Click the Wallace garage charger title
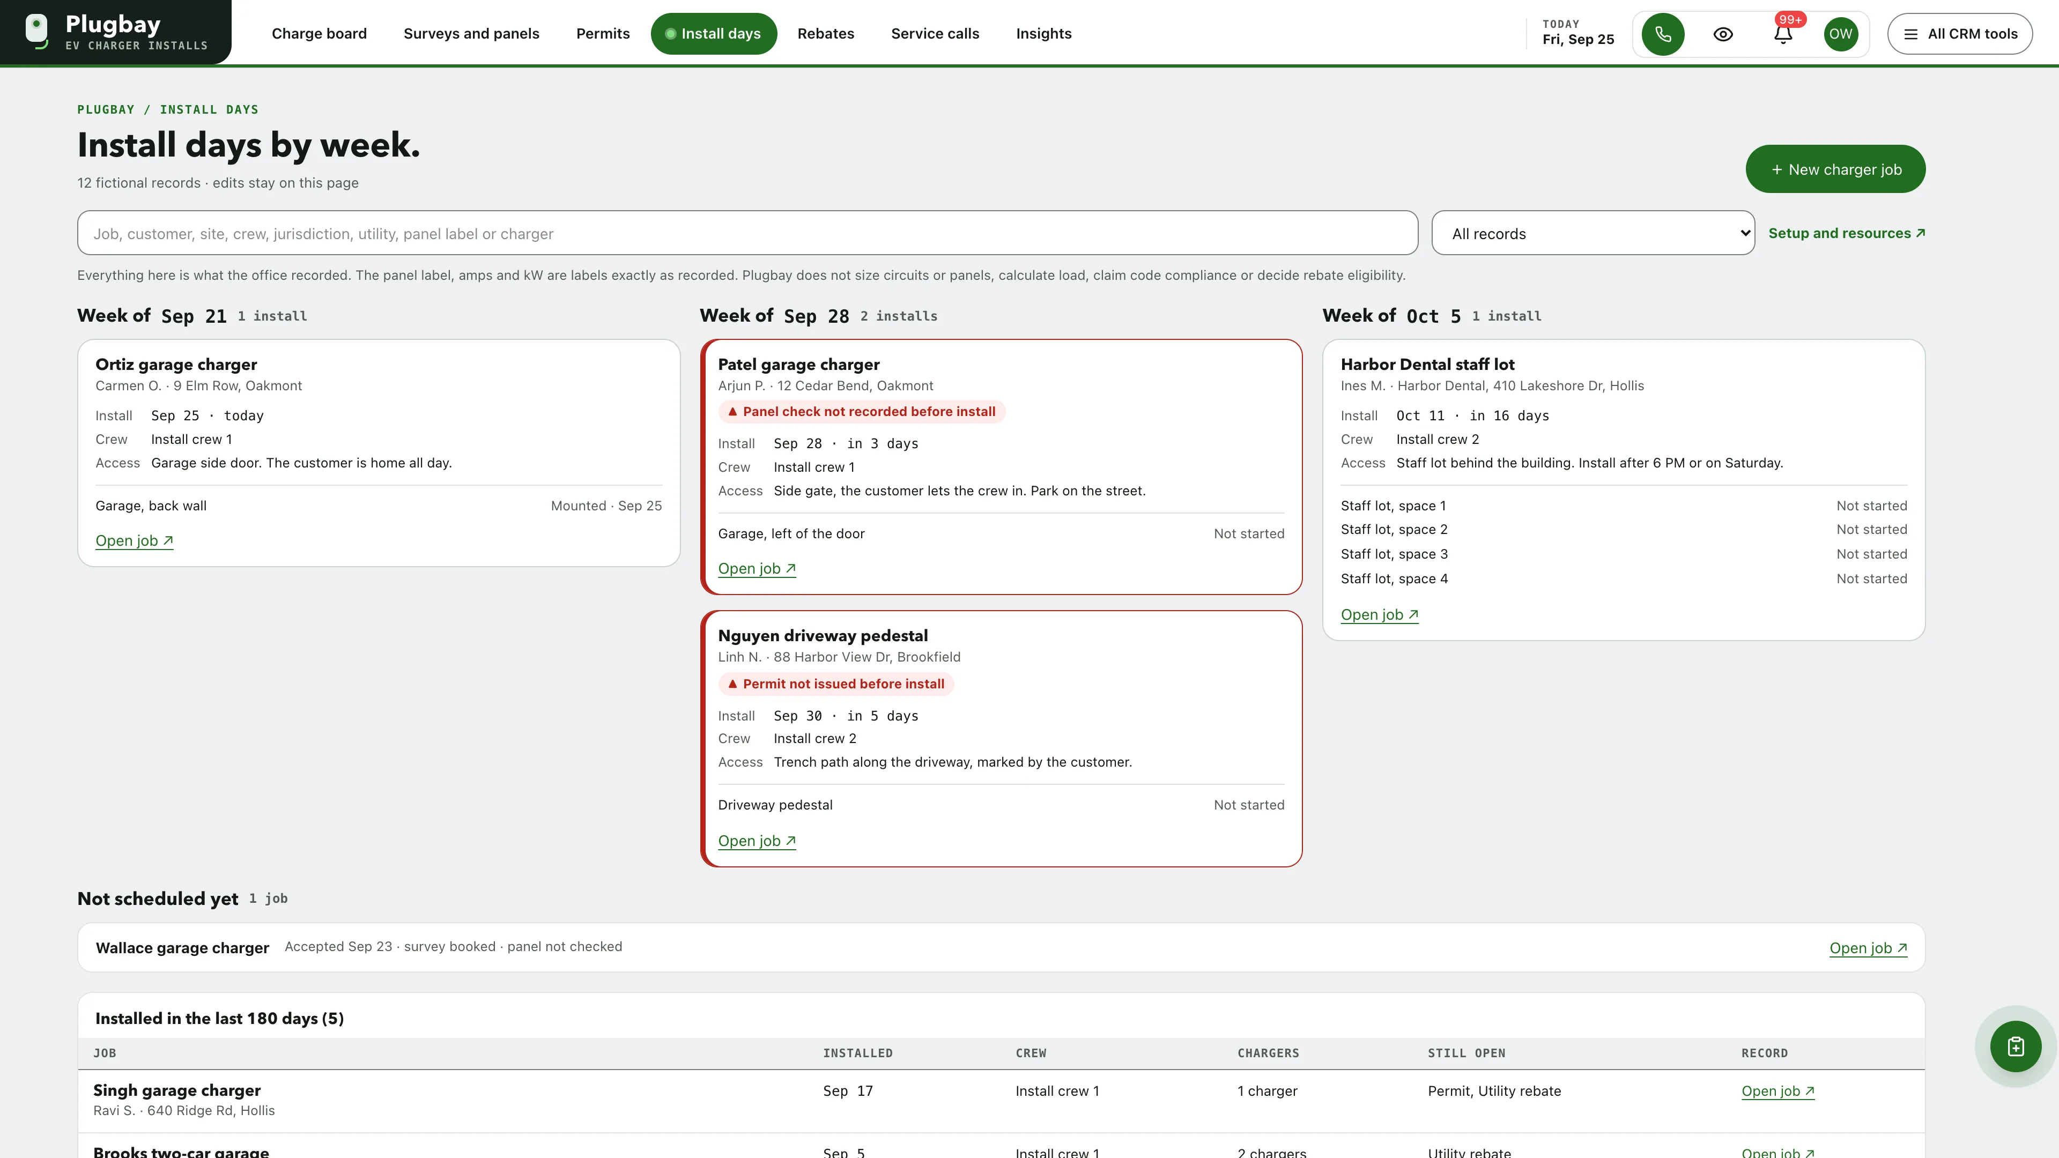Viewport: 2059px width, 1158px height. (182, 948)
